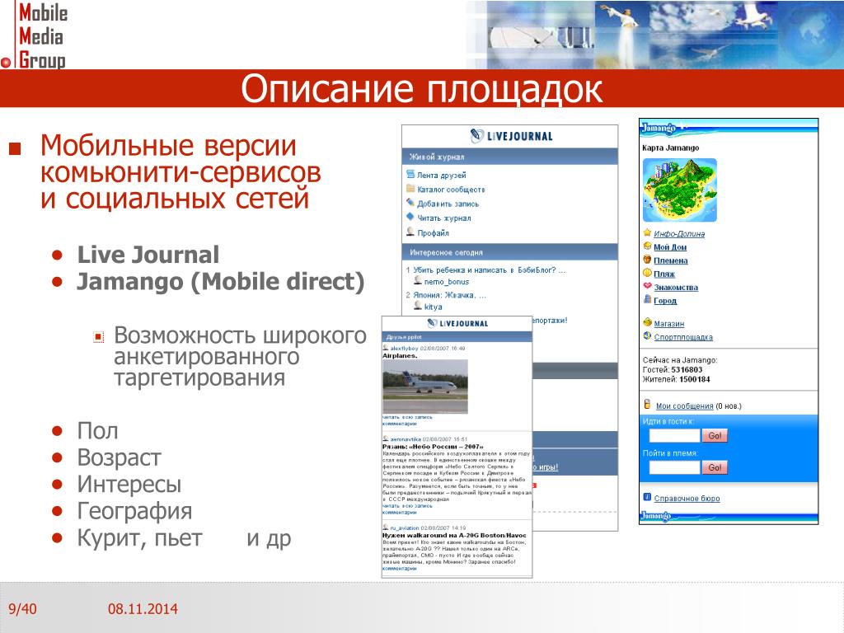Screen dimensions: 844x633
Task: Click the Jamango (Mobile direct) bullet text
Action: coord(221,282)
